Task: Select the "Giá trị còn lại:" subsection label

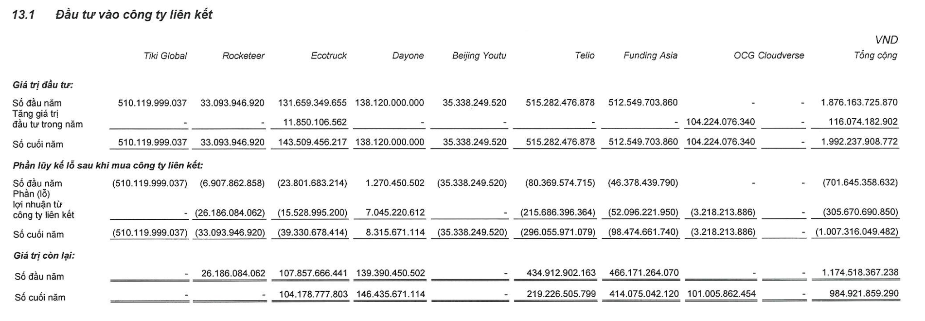Action: (x=44, y=255)
